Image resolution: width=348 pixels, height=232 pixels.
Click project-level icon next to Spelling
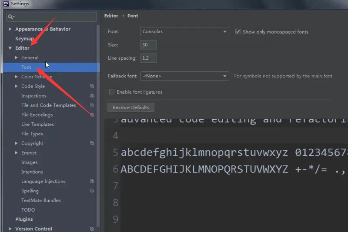pyautogui.click(x=92, y=191)
